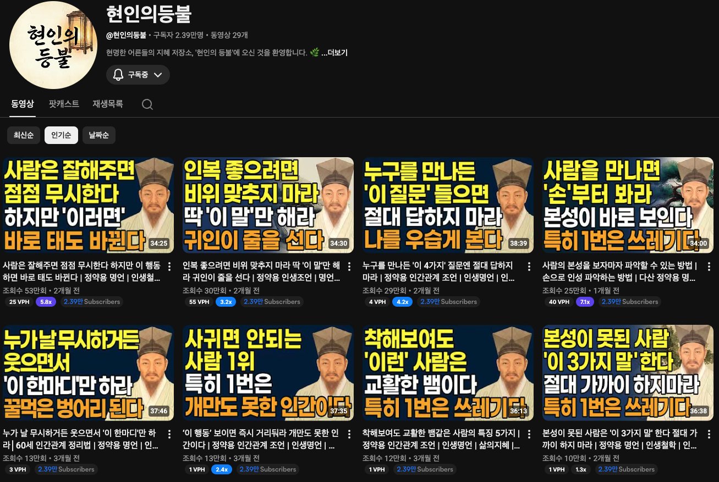Open title link '인복 좋으려면 비위 맞추지 마라 딱'
The height and width of the screenshot is (482, 719).
(x=262, y=272)
